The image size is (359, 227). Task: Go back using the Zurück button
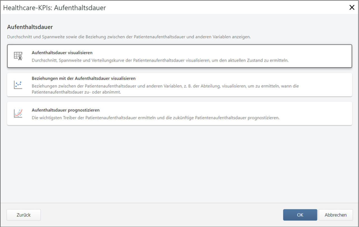point(23,215)
